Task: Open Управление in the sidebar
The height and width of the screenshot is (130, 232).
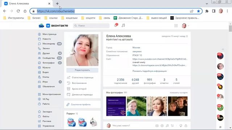Action: (x=48, y=126)
